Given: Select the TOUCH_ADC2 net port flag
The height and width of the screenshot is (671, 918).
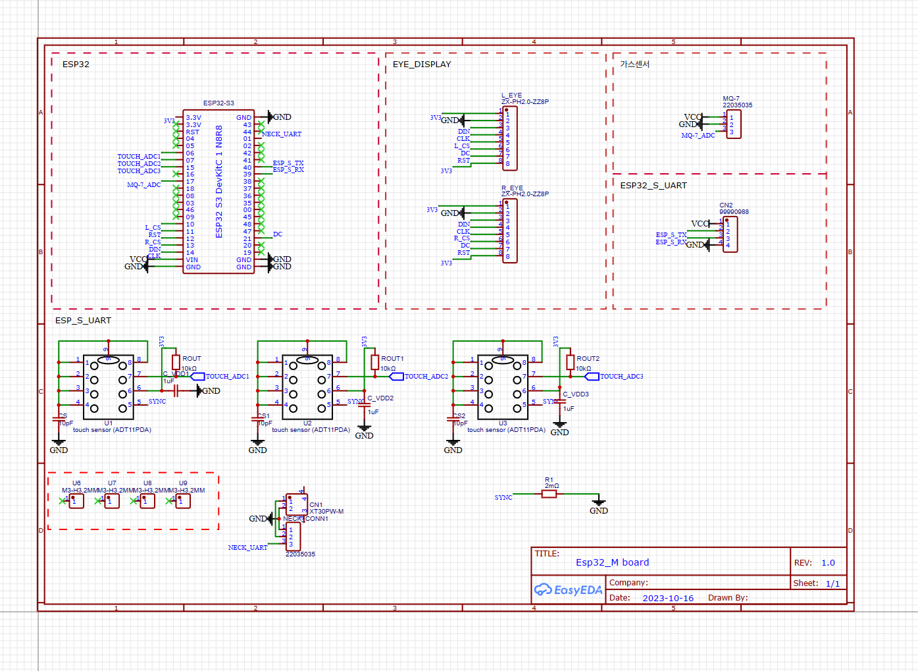Looking at the screenshot, I should point(396,377).
